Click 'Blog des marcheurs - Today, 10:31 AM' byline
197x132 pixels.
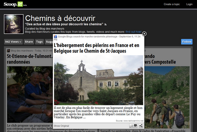click(x=32, y=51)
